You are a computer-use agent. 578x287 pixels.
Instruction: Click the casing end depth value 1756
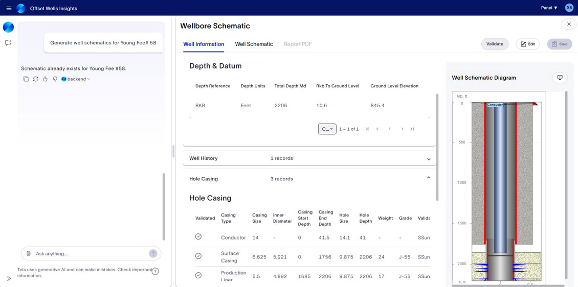pos(324,257)
